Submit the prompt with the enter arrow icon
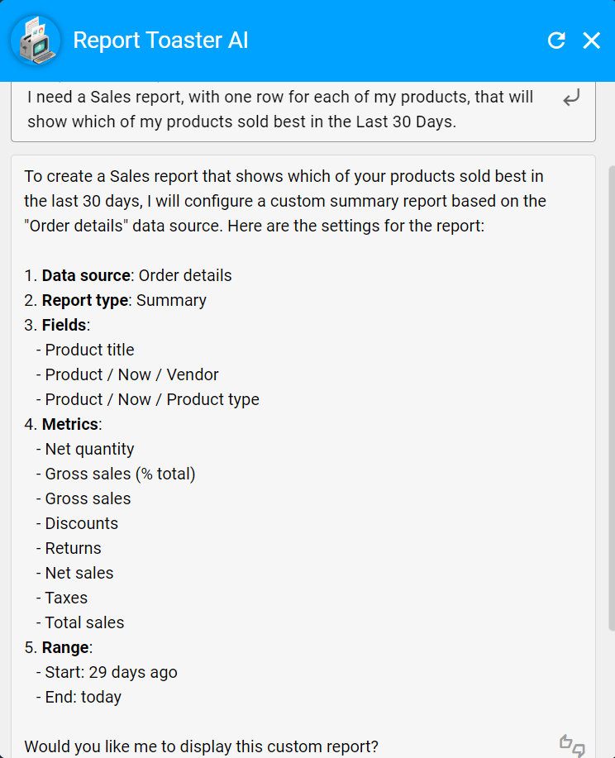This screenshot has width=615, height=758. click(x=571, y=99)
